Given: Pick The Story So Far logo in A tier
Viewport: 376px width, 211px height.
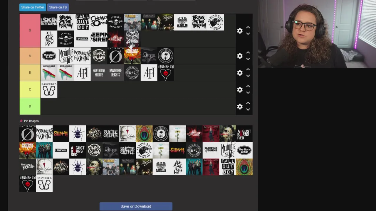Looking at the screenshot, I should (x=49, y=56).
